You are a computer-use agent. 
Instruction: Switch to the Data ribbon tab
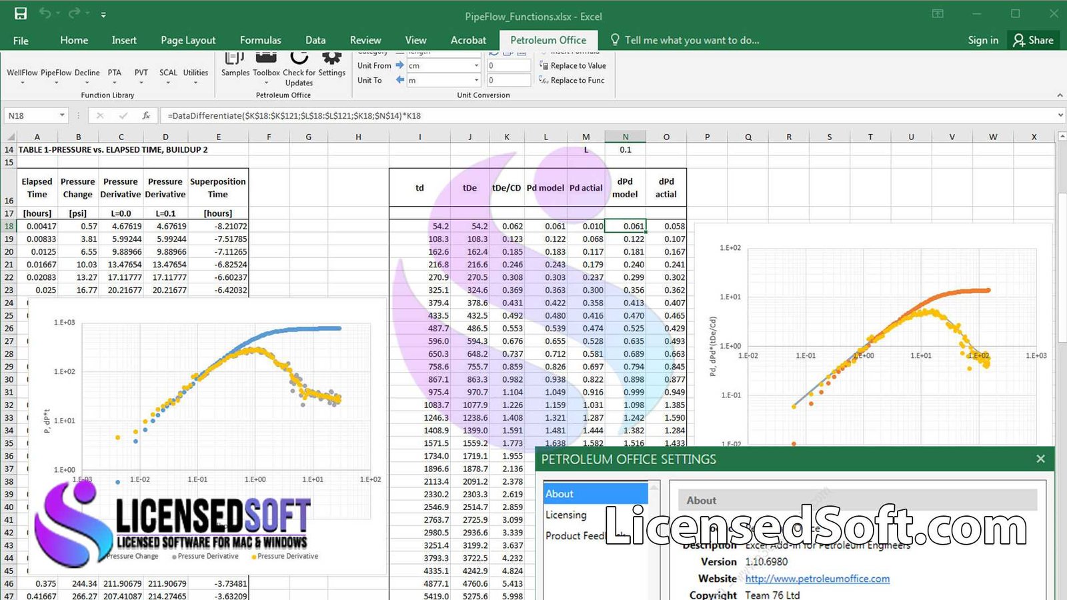point(315,40)
